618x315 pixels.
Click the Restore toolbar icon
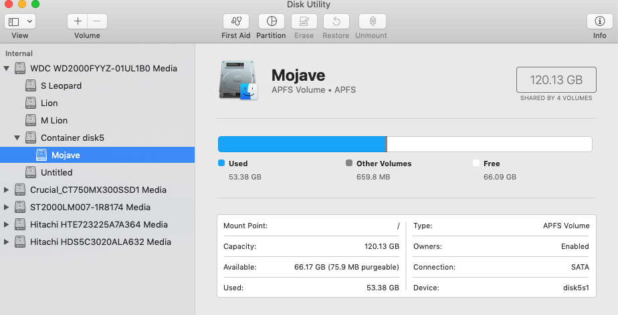(336, 21)
